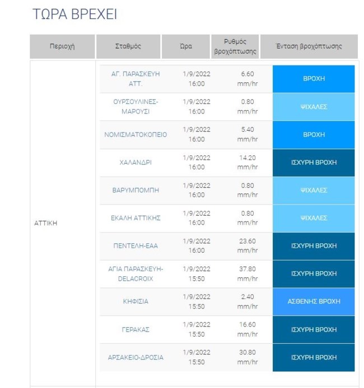This screenshot has height=388, width=364.
Task: Click ΨΙΧΑΛΕΣ cell in the ΒΑΡΥΜΠΟΜΠΗ row
Action: point(314,190)
